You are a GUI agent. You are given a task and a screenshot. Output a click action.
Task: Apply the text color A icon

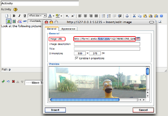click(x=50, y=16)
